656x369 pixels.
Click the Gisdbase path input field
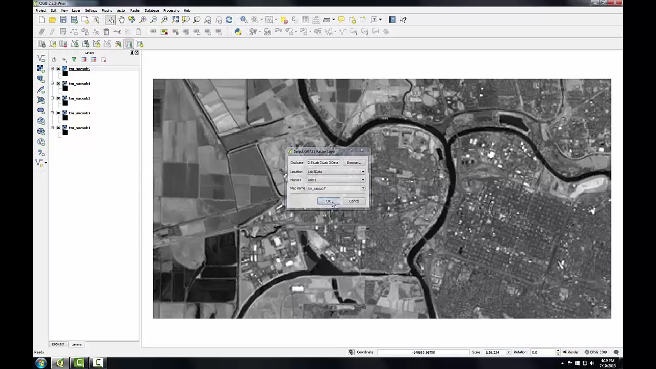pyautogui.click(x=323, y=162)
